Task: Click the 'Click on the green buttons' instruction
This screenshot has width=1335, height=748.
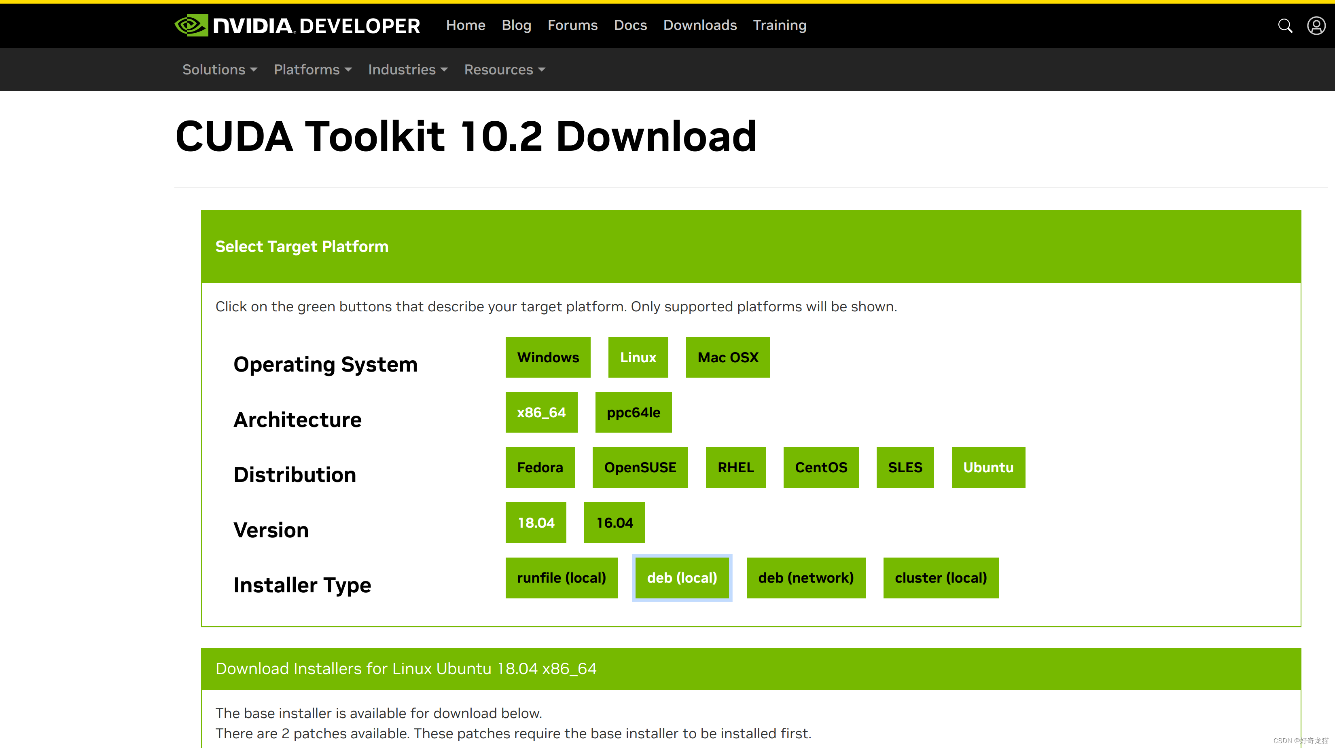Action: click(x=556, y=306)
